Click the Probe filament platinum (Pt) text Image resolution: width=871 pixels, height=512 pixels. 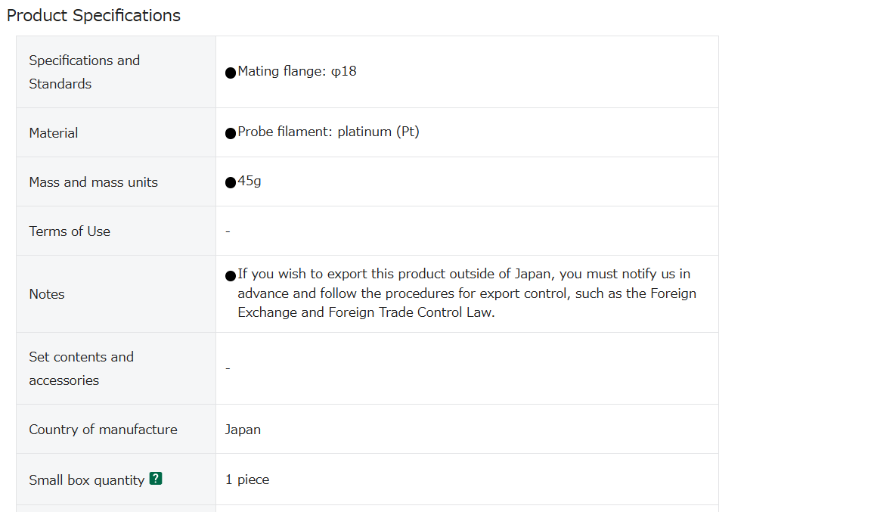tap(328, 132)
